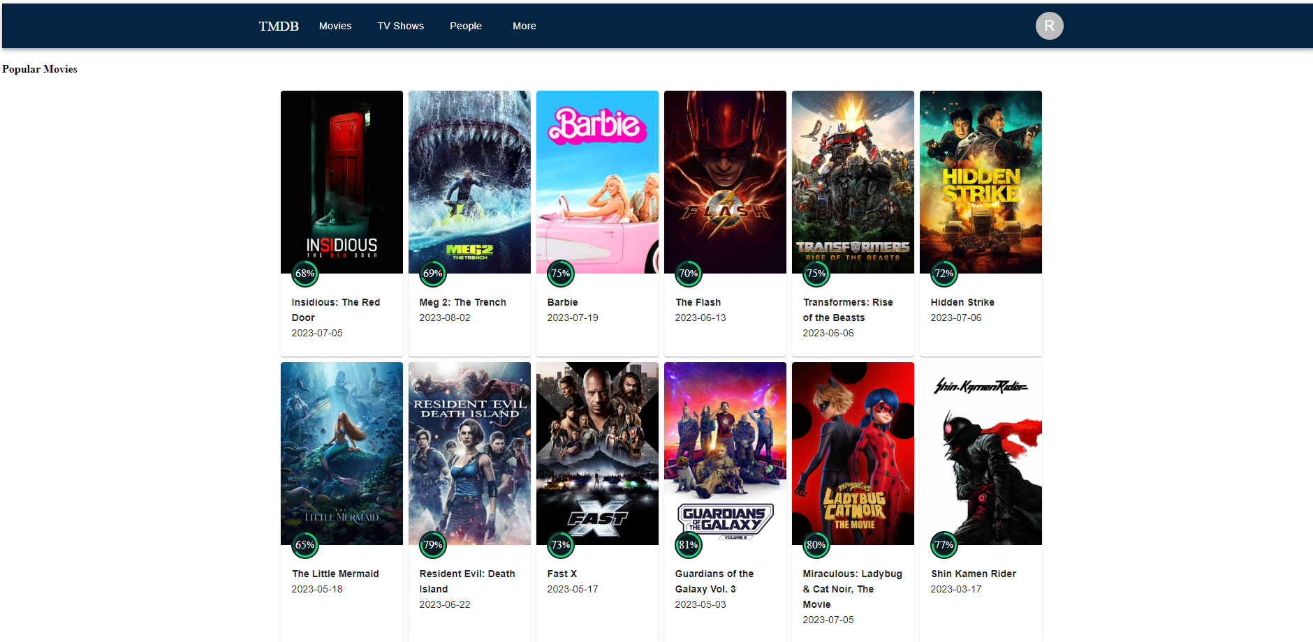The image size is (1313, 642).
Task: Select the 'Hidden Strike' title link
Action: coord(962,302)
